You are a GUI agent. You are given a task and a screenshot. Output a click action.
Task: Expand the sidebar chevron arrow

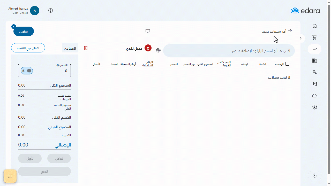click(300, 38)
